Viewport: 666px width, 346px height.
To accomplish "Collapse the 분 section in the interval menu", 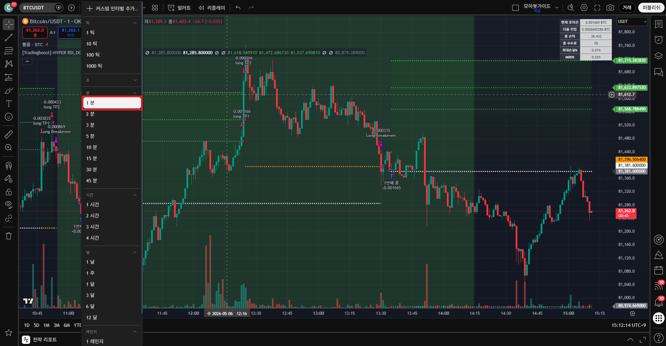I will 135,93.
